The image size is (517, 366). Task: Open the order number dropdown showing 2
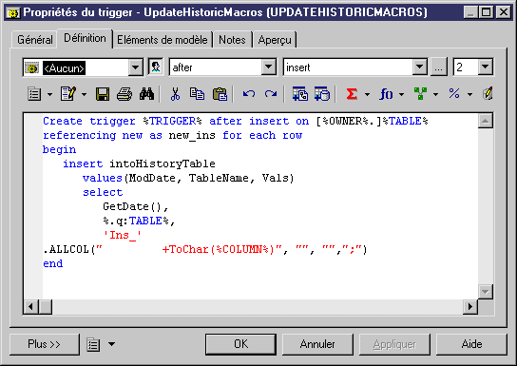[485, 67]
